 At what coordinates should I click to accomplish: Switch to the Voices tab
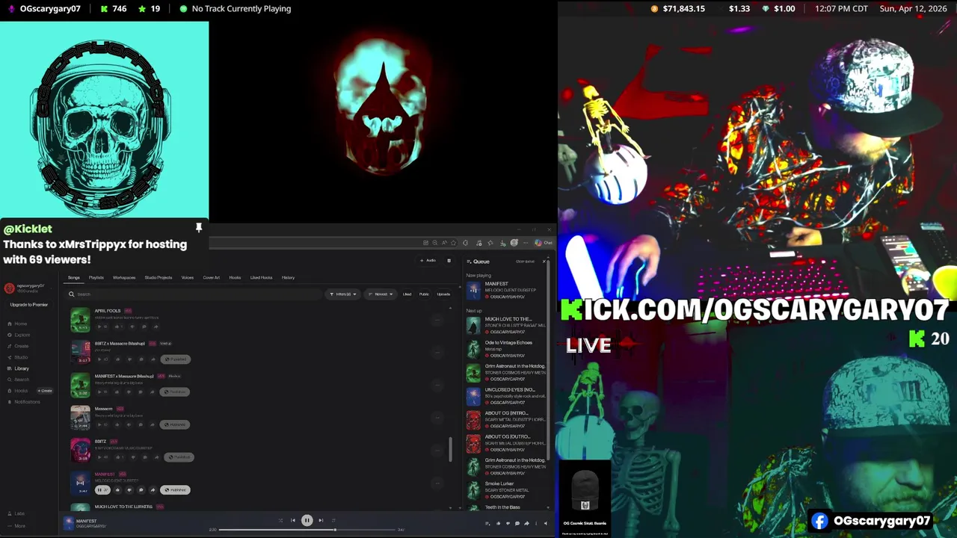coord(188,277)
